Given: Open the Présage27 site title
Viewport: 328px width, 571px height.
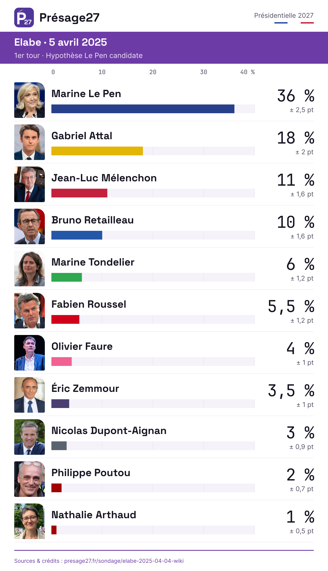Looking at the screenshot, I should (69, 18).
